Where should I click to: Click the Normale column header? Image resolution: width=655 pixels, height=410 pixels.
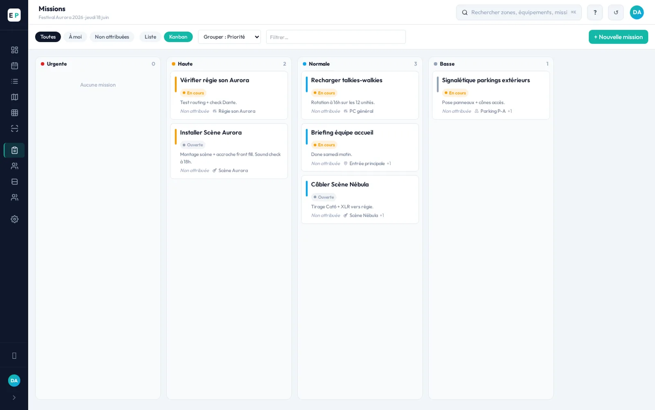(x=360, y=64)
